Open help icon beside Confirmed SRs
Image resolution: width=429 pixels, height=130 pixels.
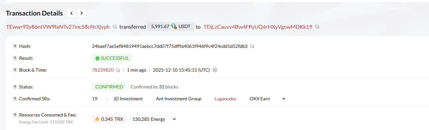[15, 99]
